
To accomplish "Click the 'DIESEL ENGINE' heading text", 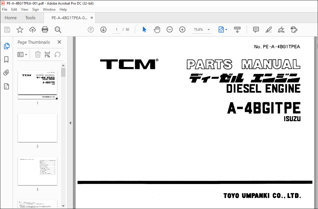I will (263, 89).
